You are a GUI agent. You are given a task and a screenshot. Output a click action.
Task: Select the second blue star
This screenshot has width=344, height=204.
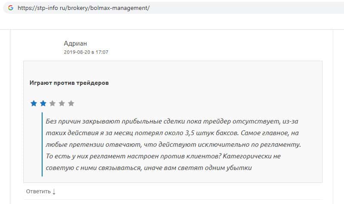coord(43,103)
